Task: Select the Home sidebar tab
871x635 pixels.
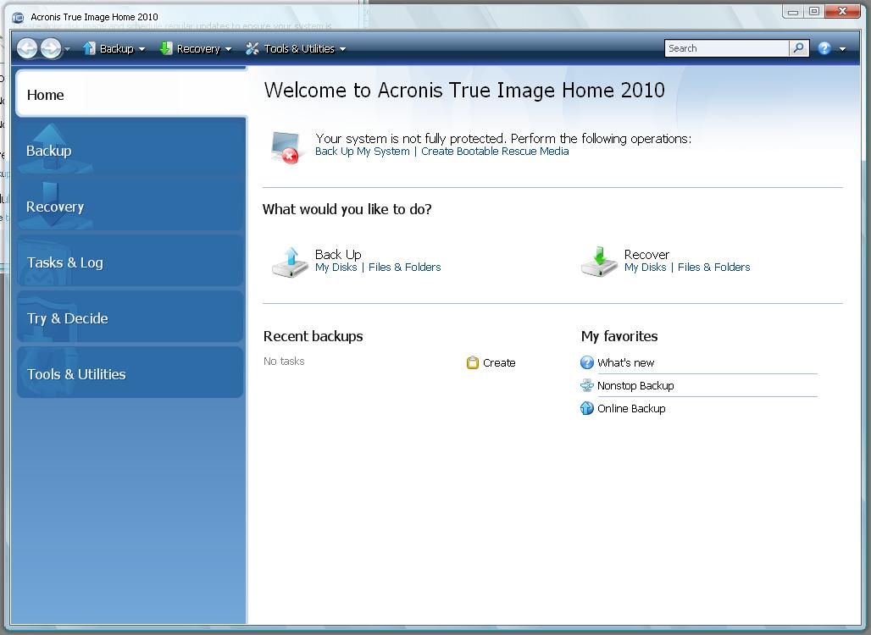Action: [x=131, y=94]
